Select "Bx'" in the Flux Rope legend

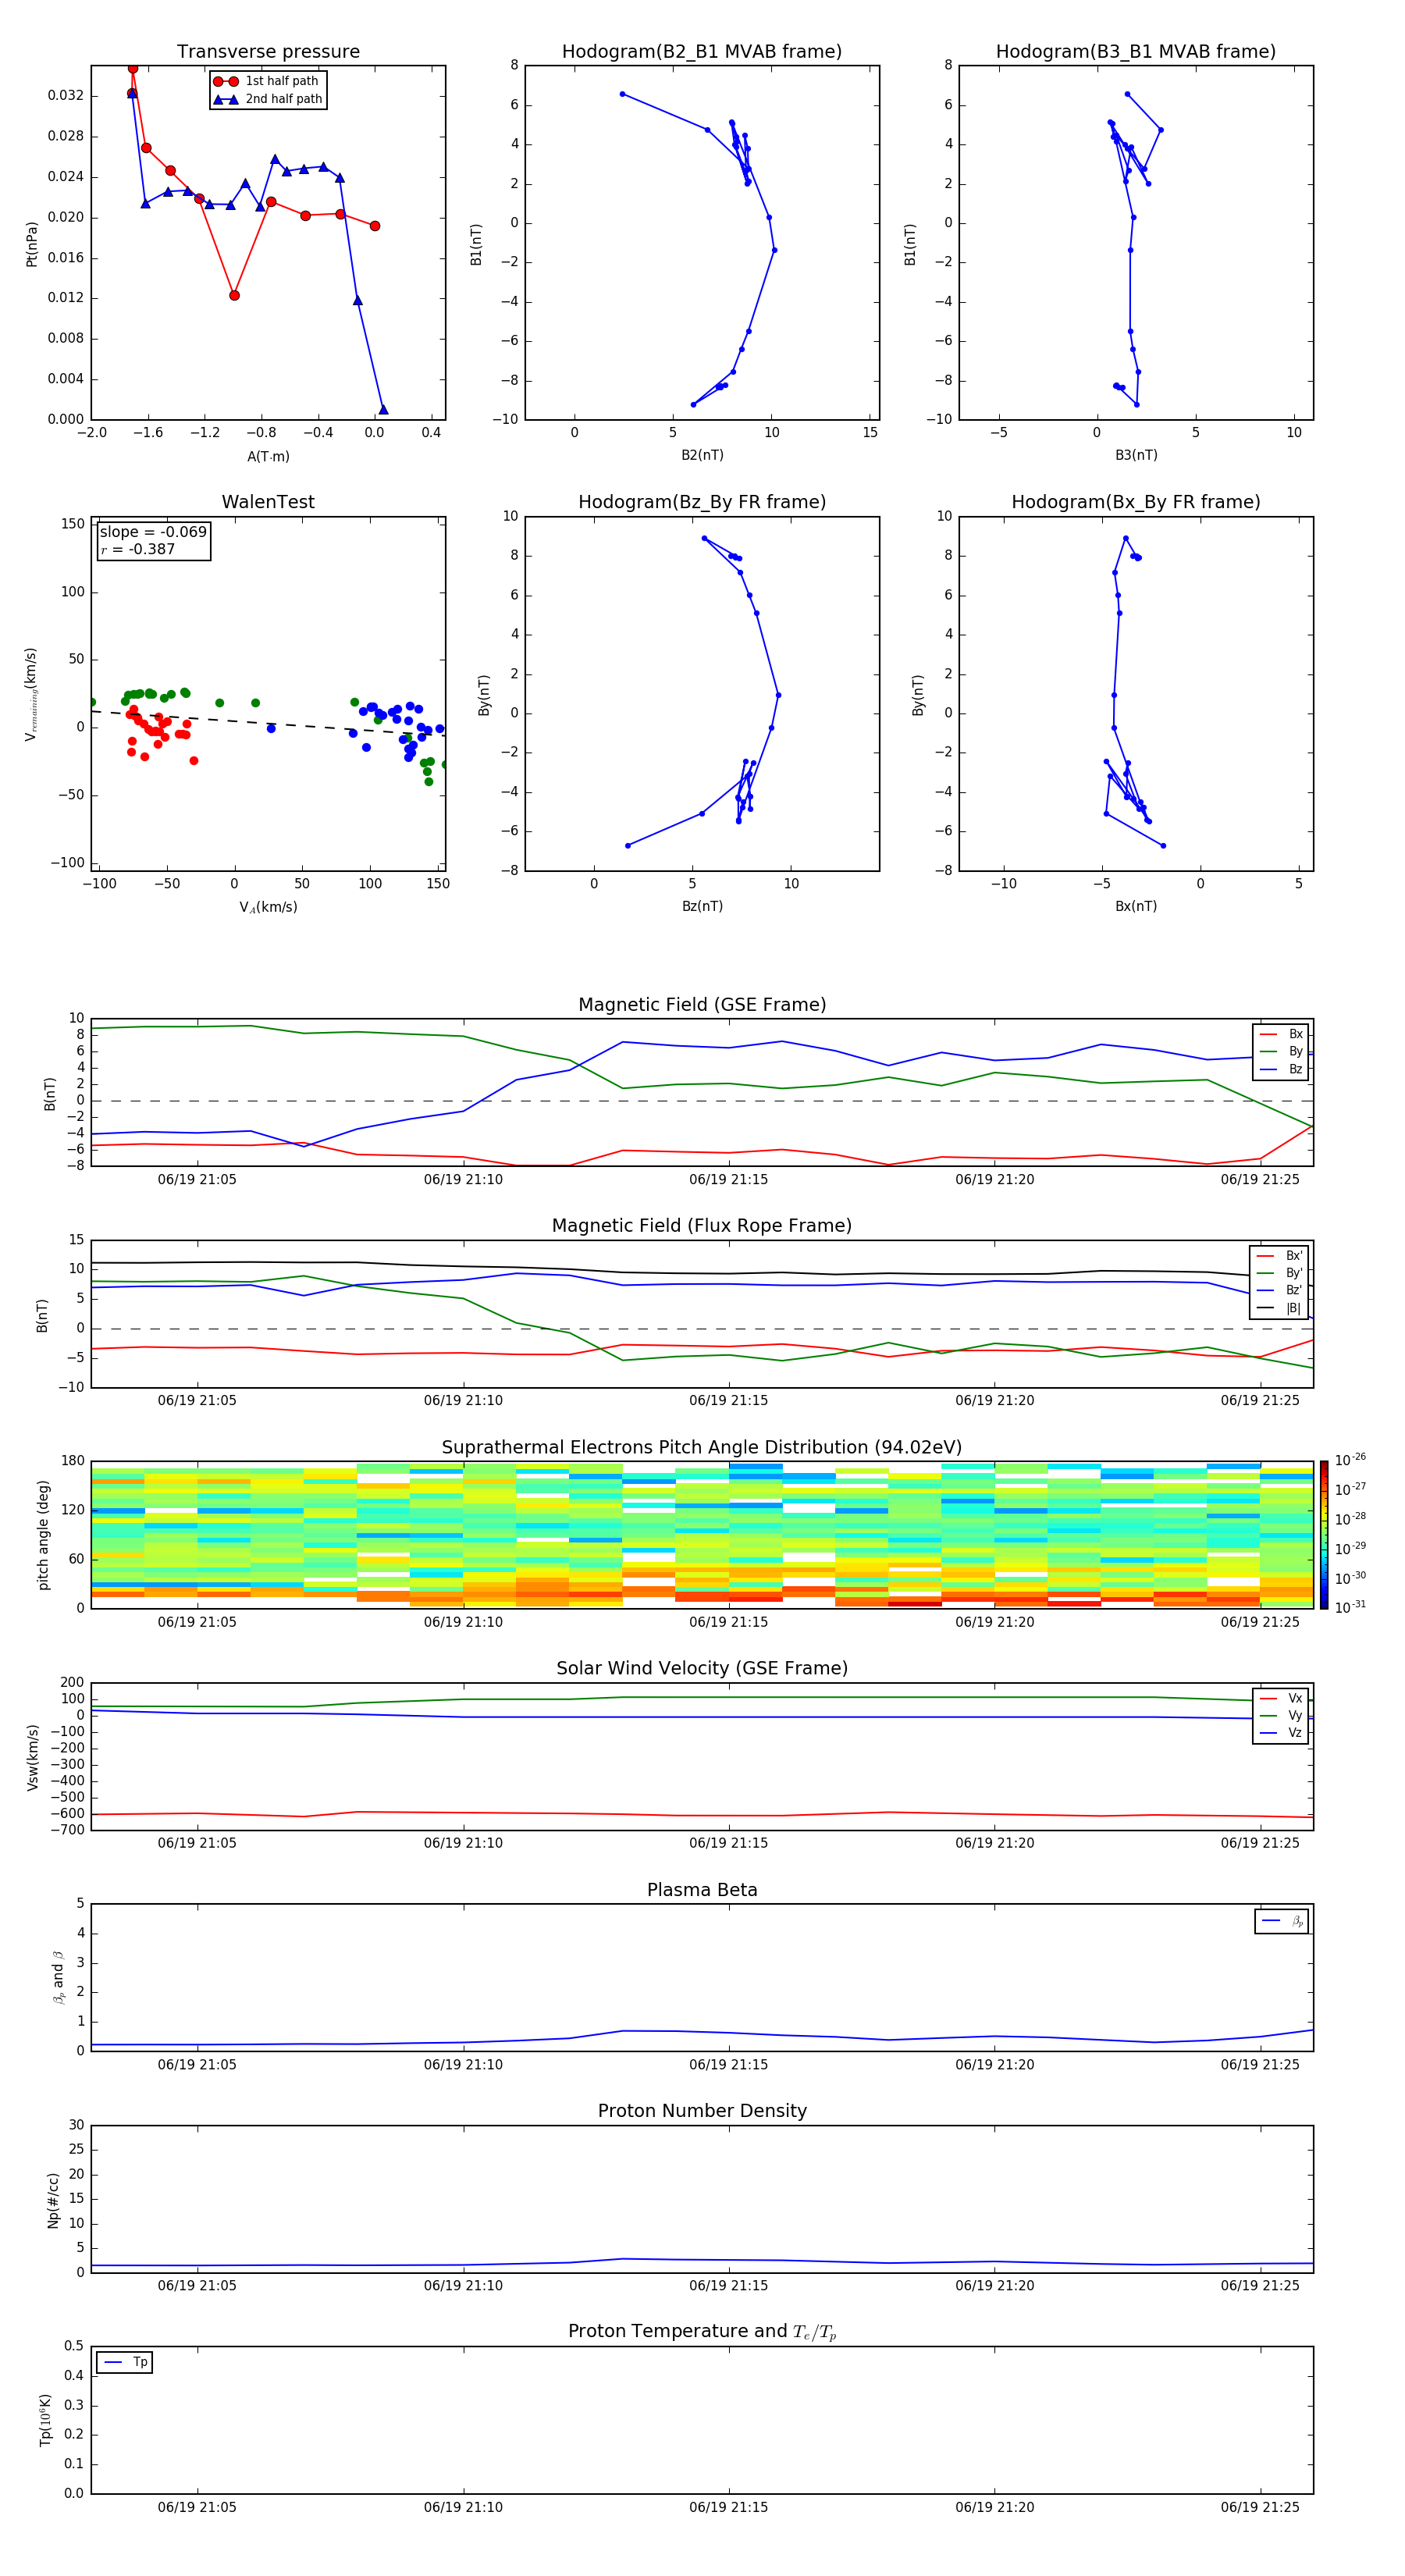[x=1279, y=1256]
